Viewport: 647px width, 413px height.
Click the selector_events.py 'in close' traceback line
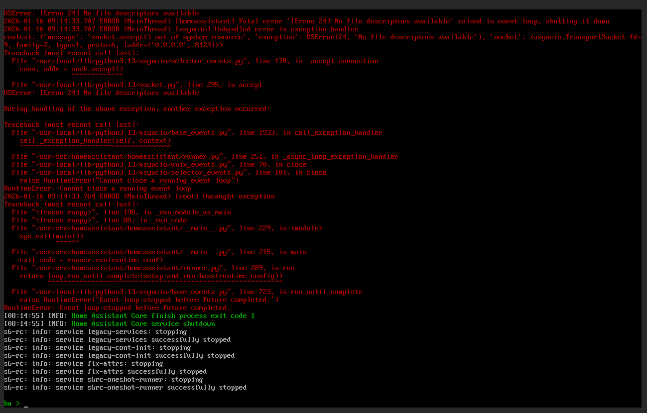point(169,173)
